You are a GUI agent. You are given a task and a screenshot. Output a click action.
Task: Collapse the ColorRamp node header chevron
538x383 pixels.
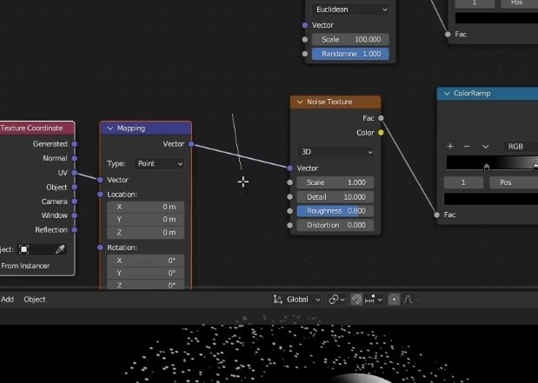pyautogui.click(x=447, y=94)
